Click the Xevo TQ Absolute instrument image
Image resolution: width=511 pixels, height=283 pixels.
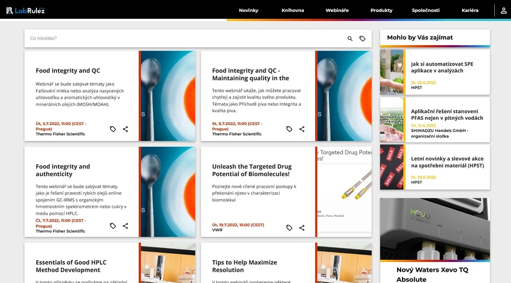435,229
